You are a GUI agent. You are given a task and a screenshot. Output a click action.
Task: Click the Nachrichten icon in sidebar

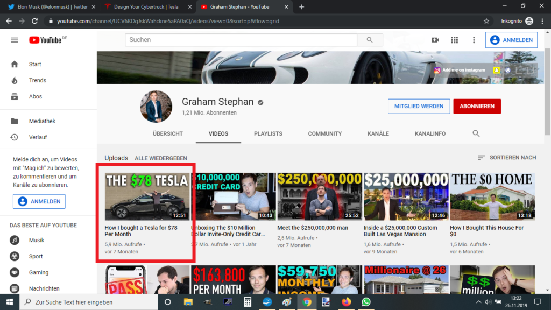[15, 288]
